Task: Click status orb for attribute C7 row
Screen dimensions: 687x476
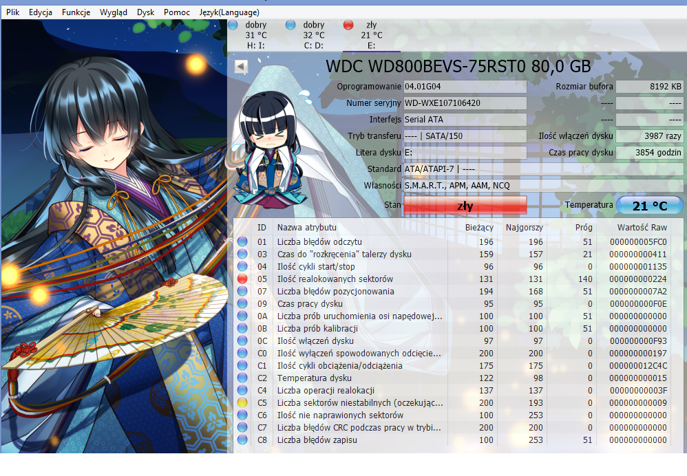Action: pyautogui.click(x=242, y=427)
